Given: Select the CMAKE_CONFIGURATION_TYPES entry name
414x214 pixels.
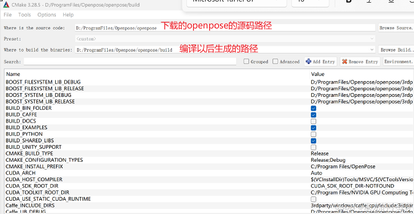Looking at the screenshot, I should pyautogui.click(x=44, y=160).
